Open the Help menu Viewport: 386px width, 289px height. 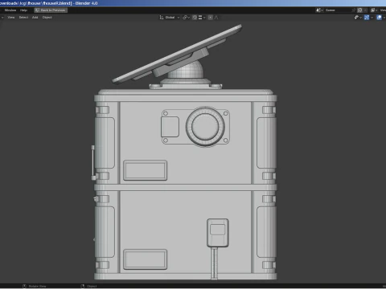point(23,10)
